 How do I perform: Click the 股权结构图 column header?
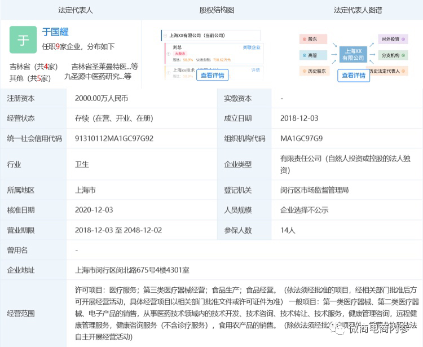point(217,10)
